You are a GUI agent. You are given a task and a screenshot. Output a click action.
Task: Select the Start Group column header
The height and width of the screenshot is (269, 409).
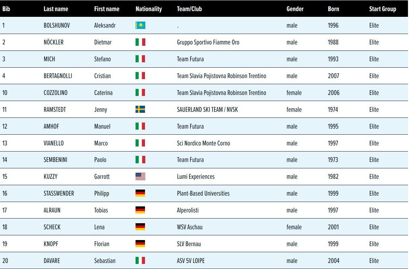click(382, 9)
